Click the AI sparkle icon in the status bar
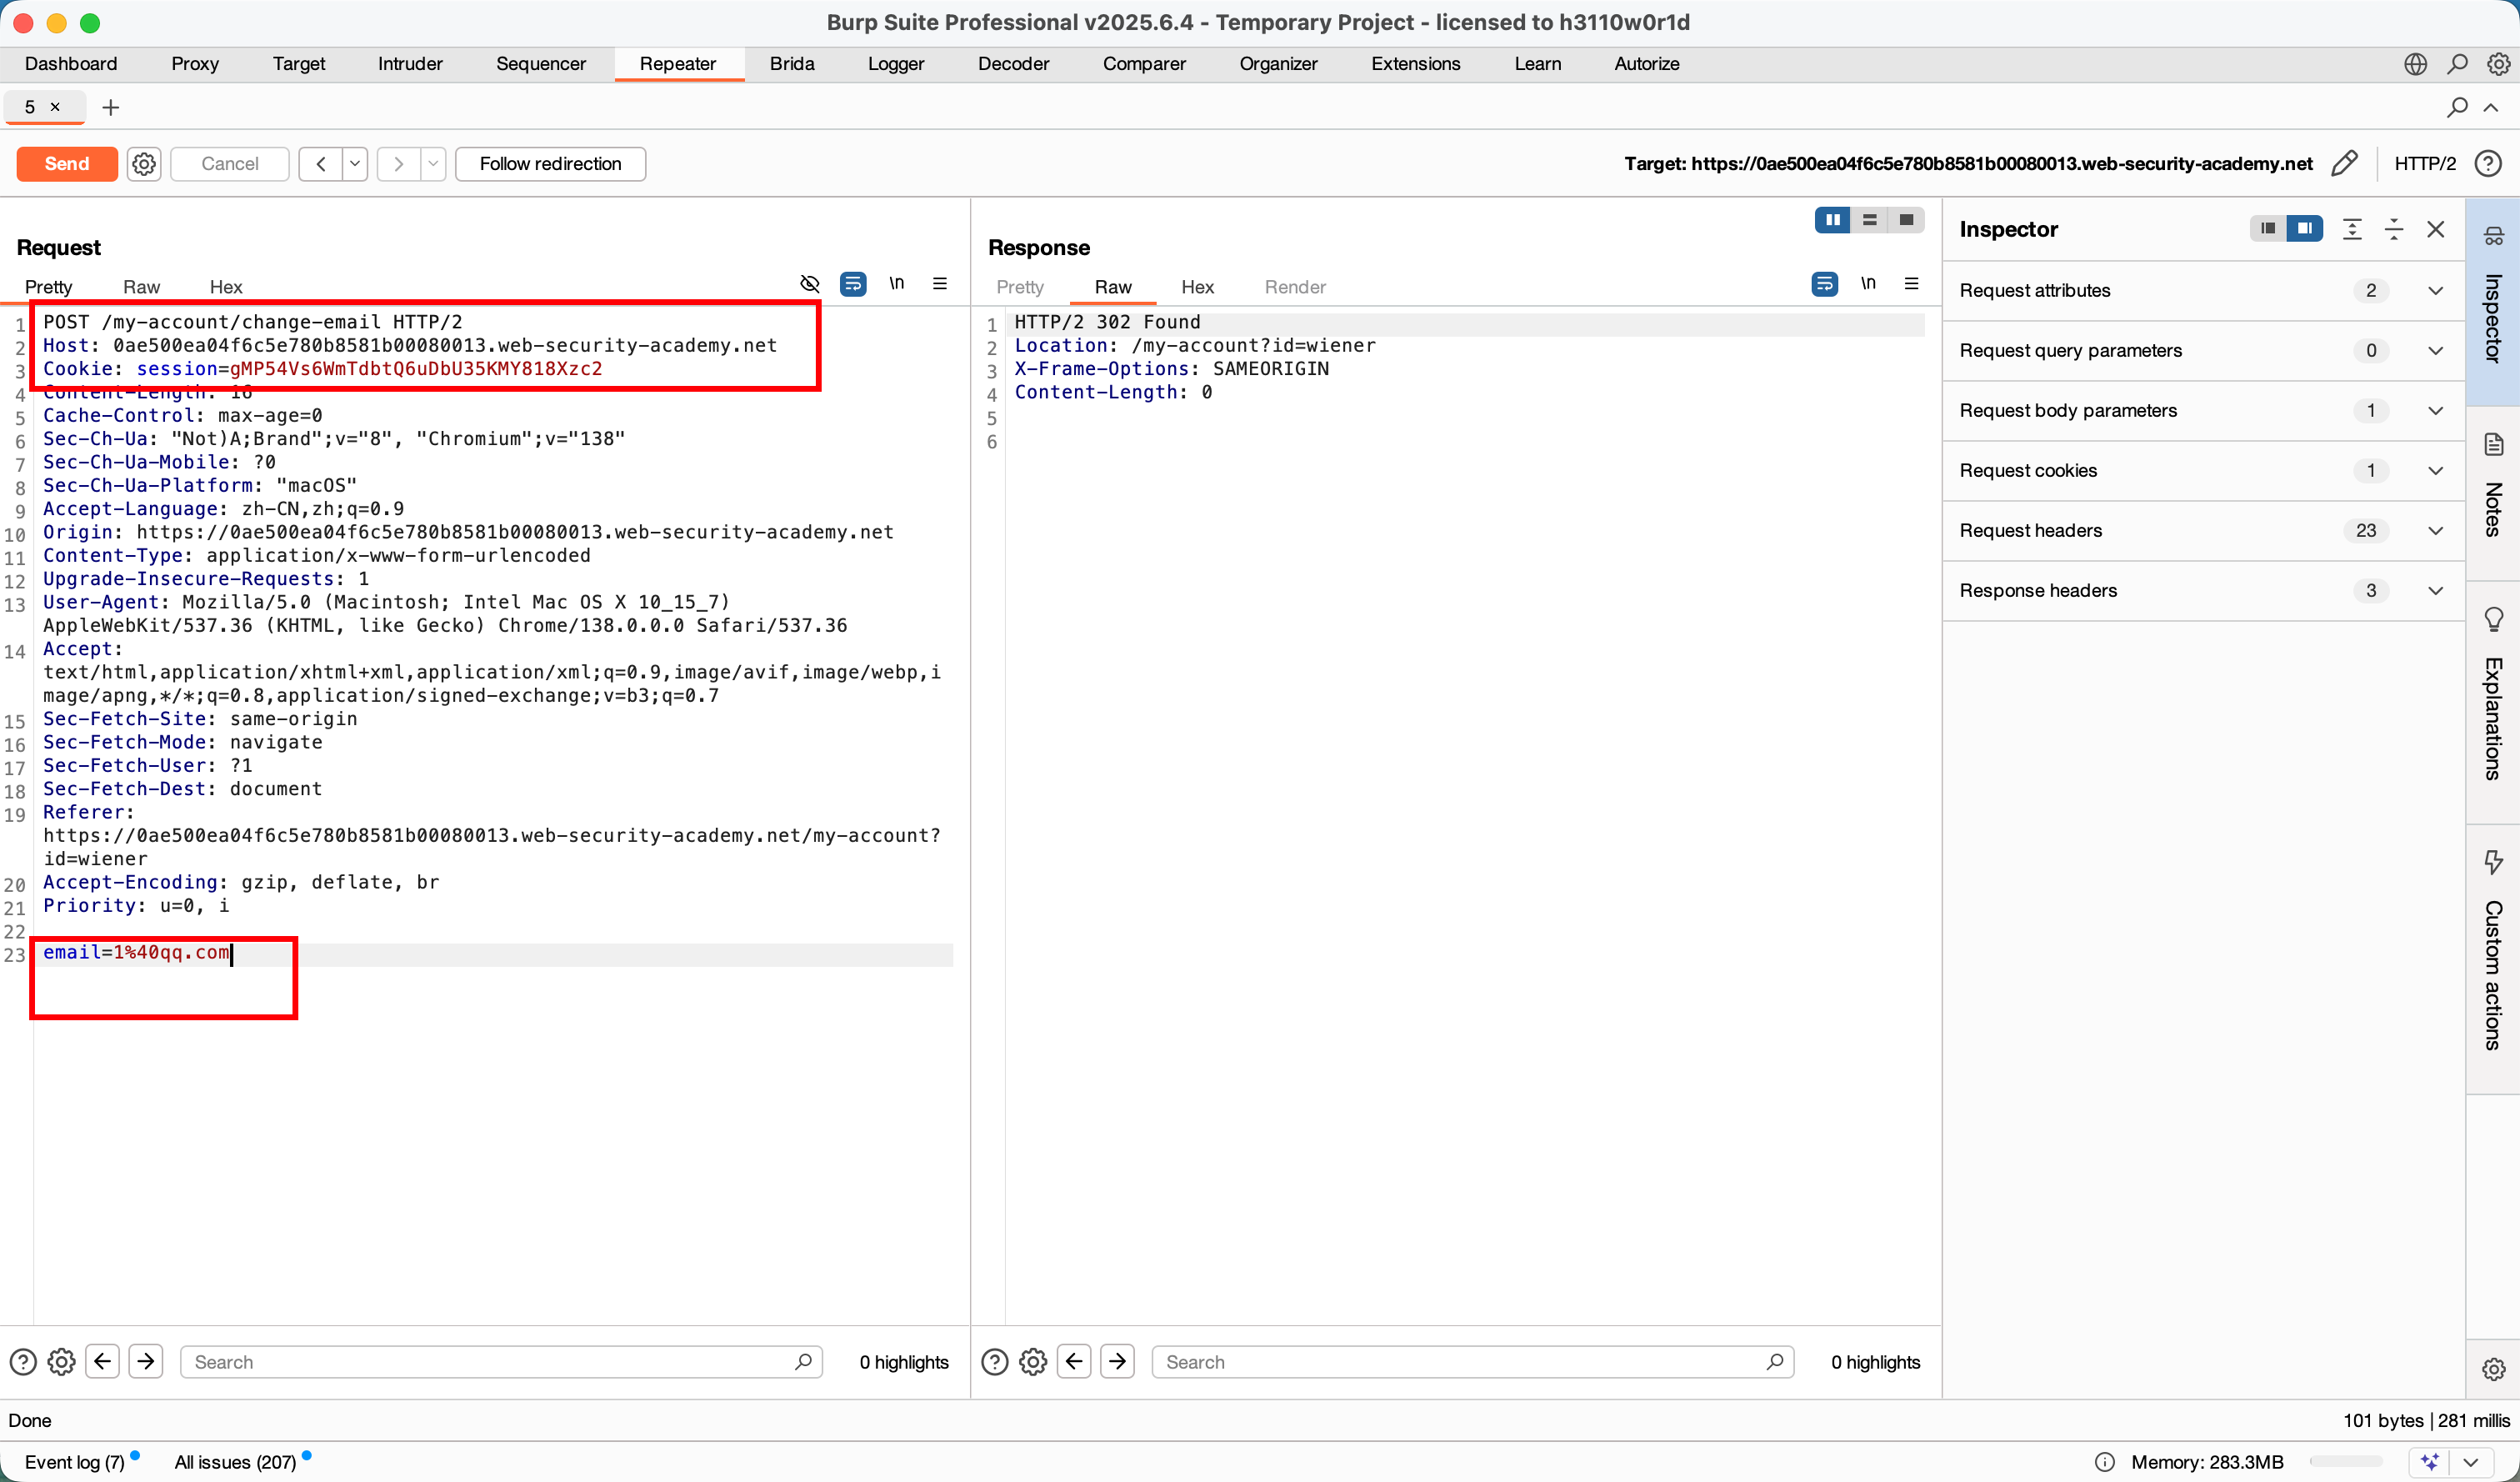2520x1482 pixels. [x=2430, y=1461]
